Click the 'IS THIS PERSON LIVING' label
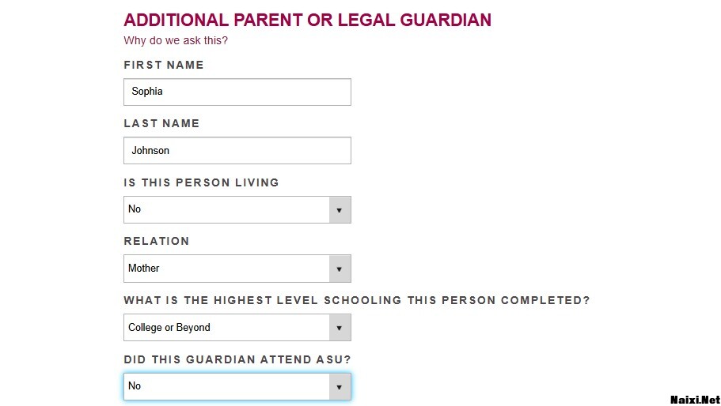 [x=201, y=182]
